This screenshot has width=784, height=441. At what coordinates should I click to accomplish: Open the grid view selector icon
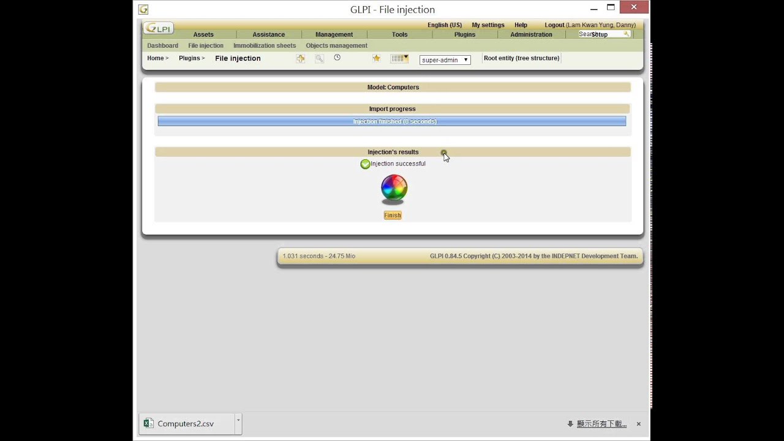pos(399,58)
